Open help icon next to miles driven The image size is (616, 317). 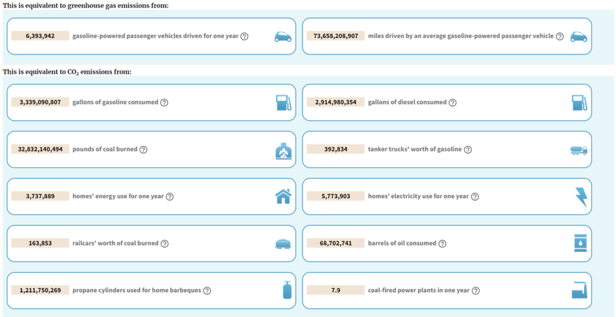(560, 37)
